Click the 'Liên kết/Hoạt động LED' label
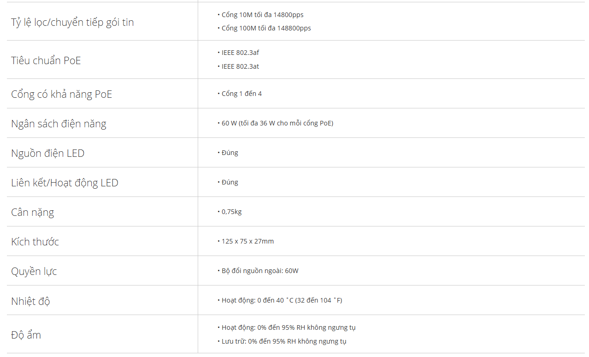This screenshot has width=589, height=357. [65, 183]
